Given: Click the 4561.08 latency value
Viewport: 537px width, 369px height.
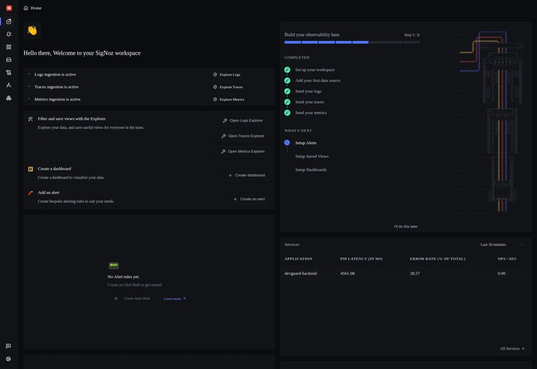Looking at the screenshot, I should (x=347, y=274).
